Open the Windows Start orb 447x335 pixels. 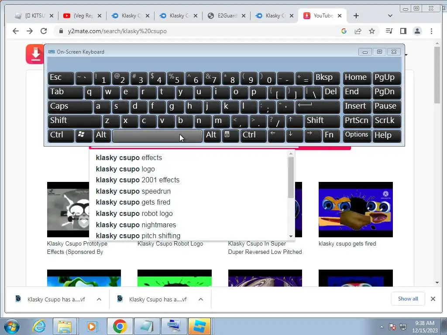(x=11, y=326)
